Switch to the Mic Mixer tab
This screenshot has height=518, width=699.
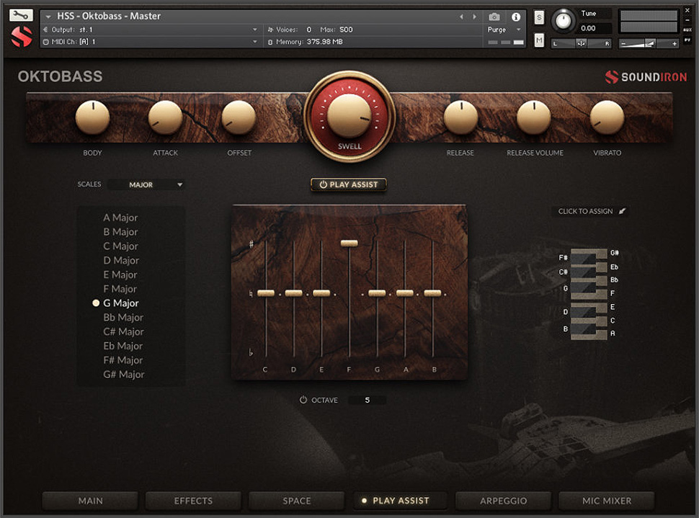(x=606, y=501)
